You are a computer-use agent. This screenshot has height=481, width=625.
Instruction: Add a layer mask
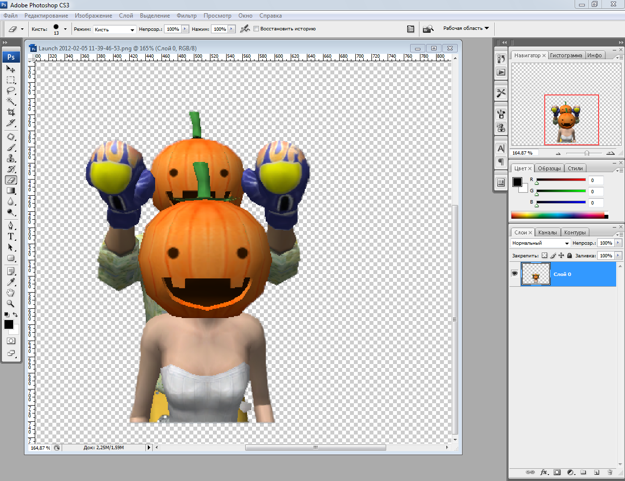557,472
